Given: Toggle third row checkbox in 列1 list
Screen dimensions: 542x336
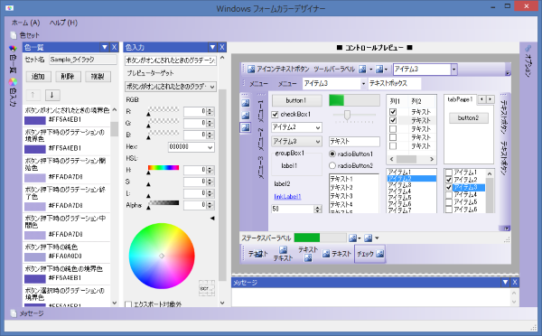Looking at the screenshot, I should tap(393, 129).
